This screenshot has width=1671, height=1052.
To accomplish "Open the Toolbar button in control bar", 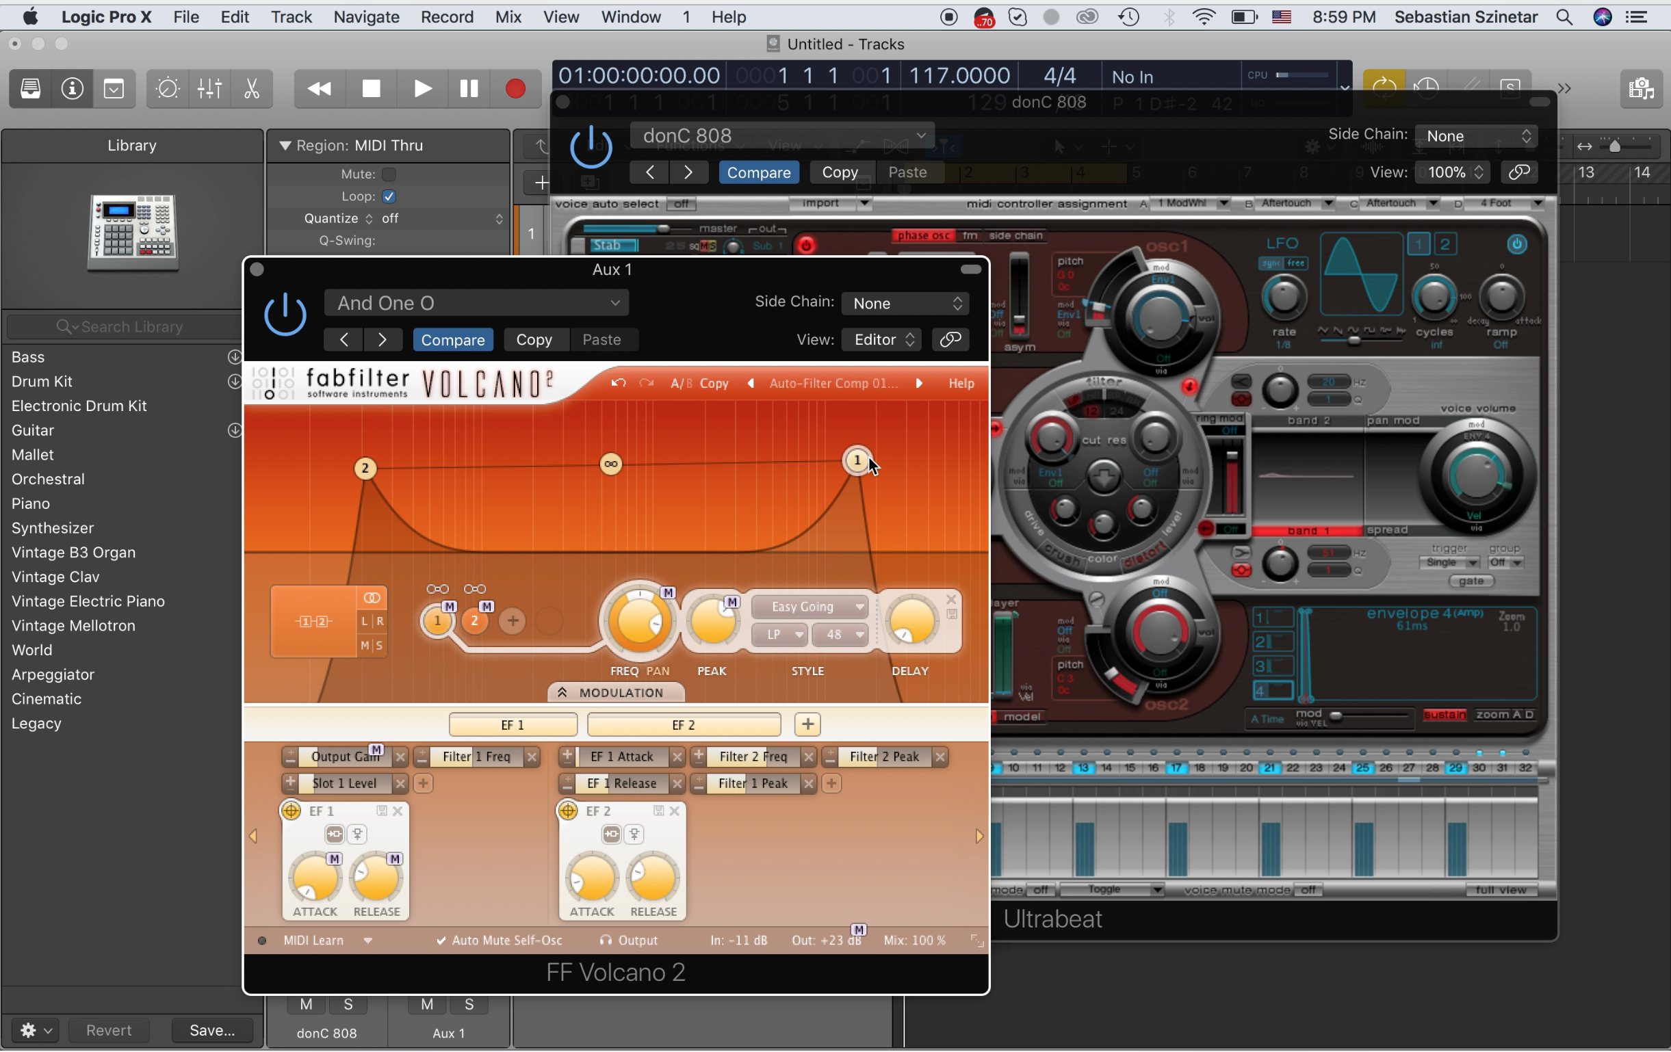I will 114,89.
